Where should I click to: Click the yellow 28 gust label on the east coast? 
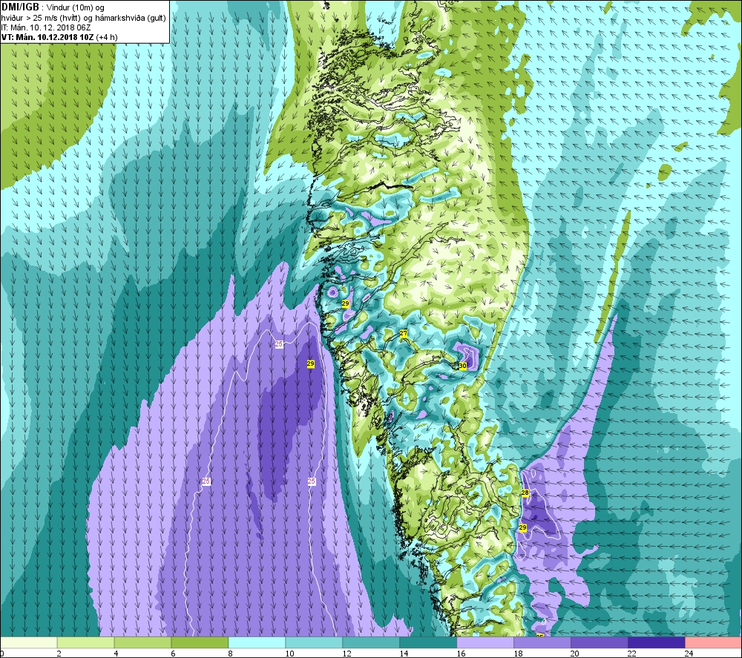coord(525,493)
